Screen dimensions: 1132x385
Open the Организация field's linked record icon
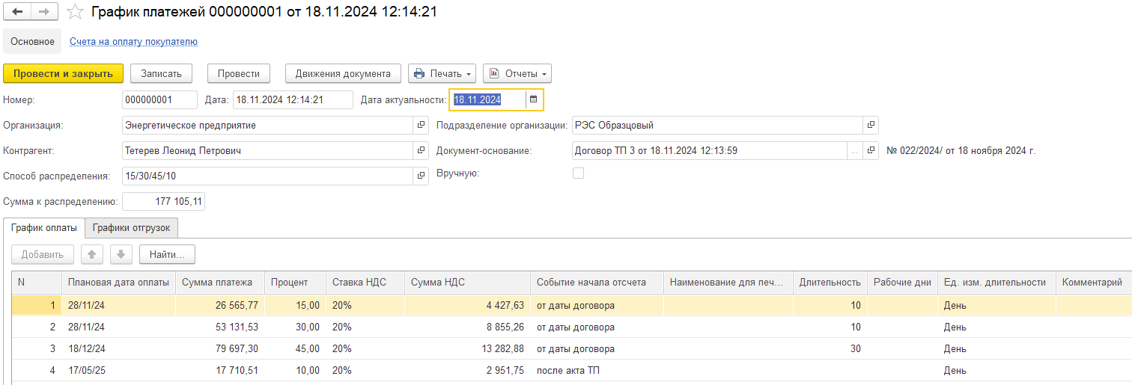pyautogui.click(x=421, y=126)
